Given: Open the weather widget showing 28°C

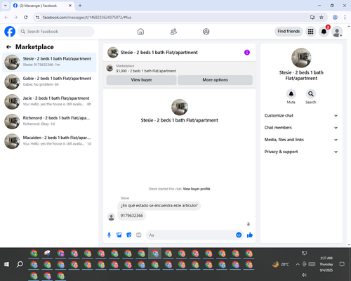Looking at the screenshot, I should 281,264.
